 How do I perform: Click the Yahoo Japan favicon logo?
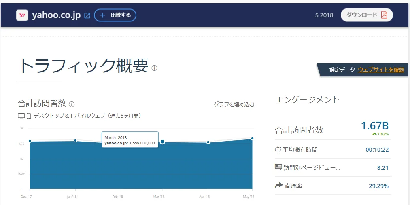pos(22,15)
